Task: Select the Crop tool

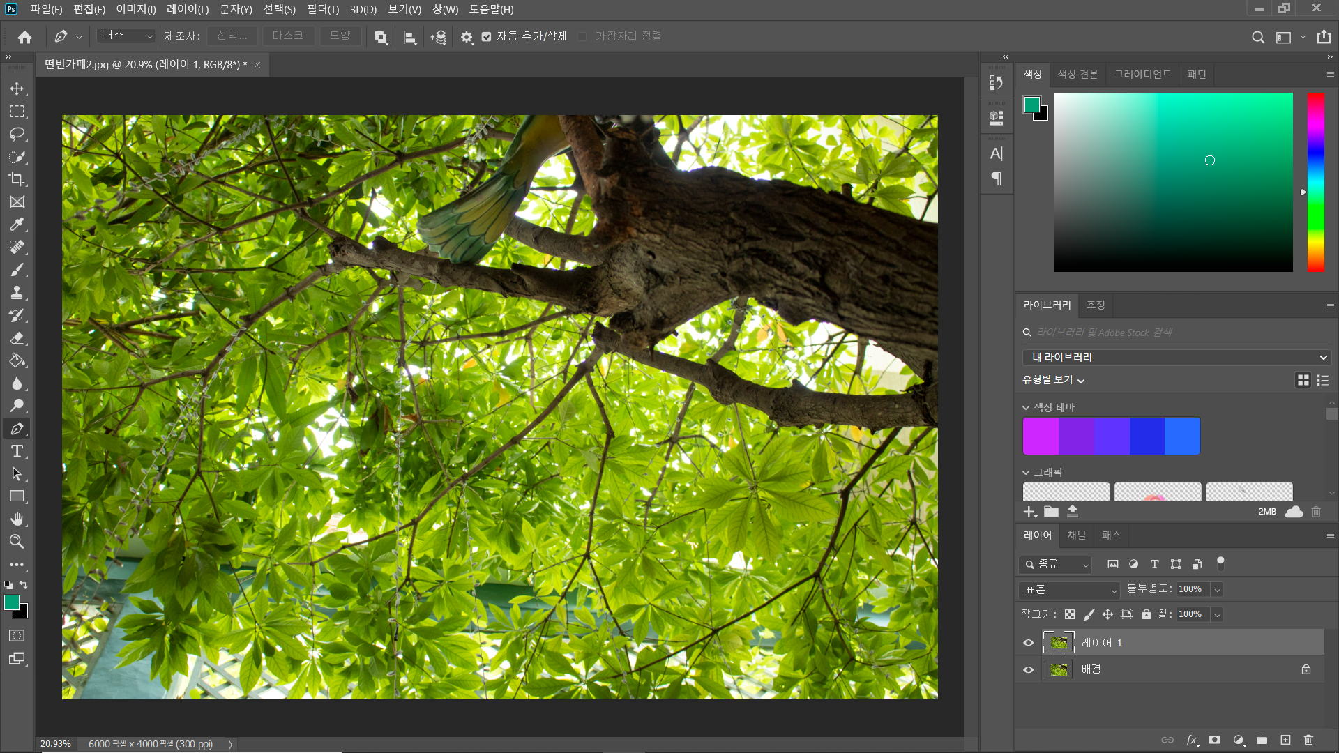Action: coord(17,179)
